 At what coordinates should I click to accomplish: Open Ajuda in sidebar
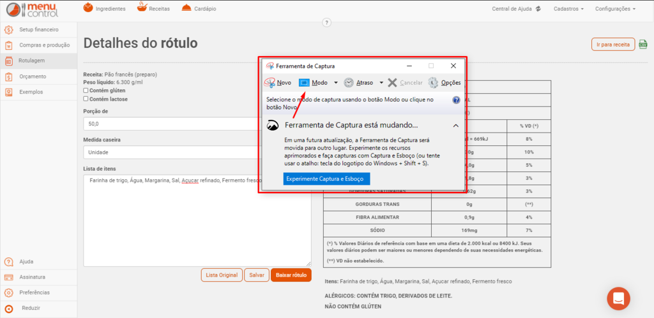click(x=39, y=262)
